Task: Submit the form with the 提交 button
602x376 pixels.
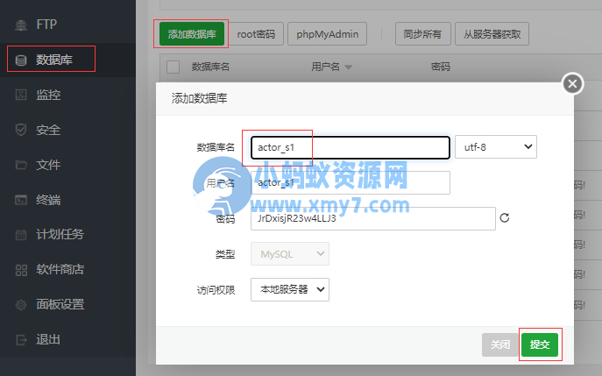Action: [x=540, y=344]
